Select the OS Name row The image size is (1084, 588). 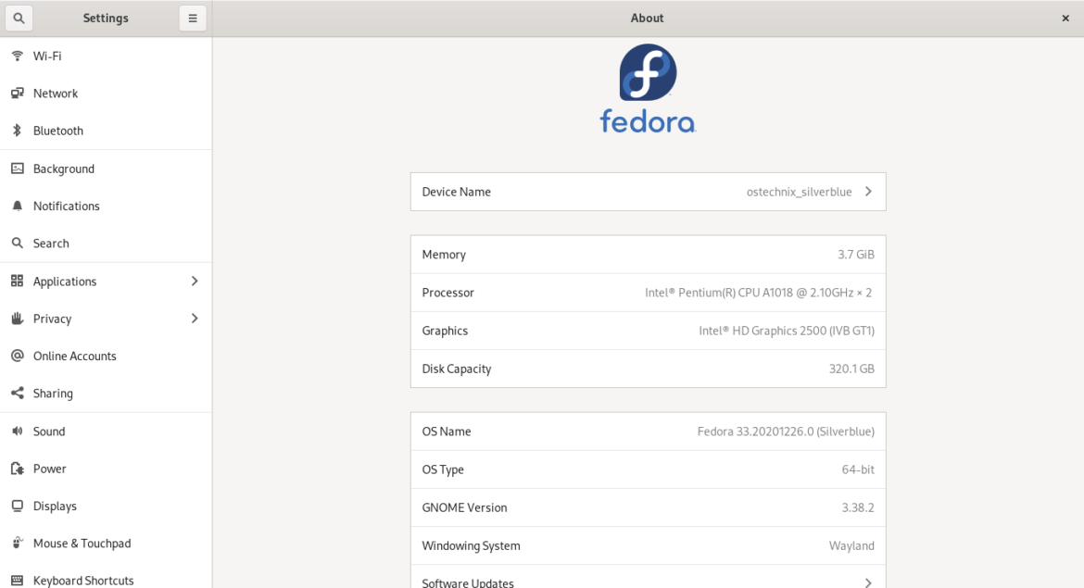click(x=648, y=431)
